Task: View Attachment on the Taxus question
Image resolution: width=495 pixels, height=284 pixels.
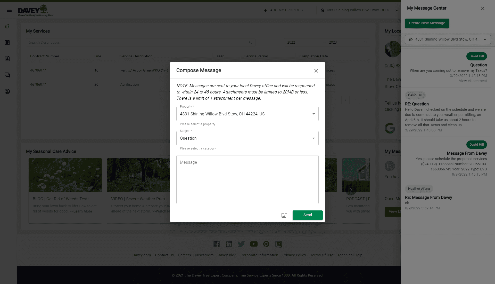Action: (473, 81)
